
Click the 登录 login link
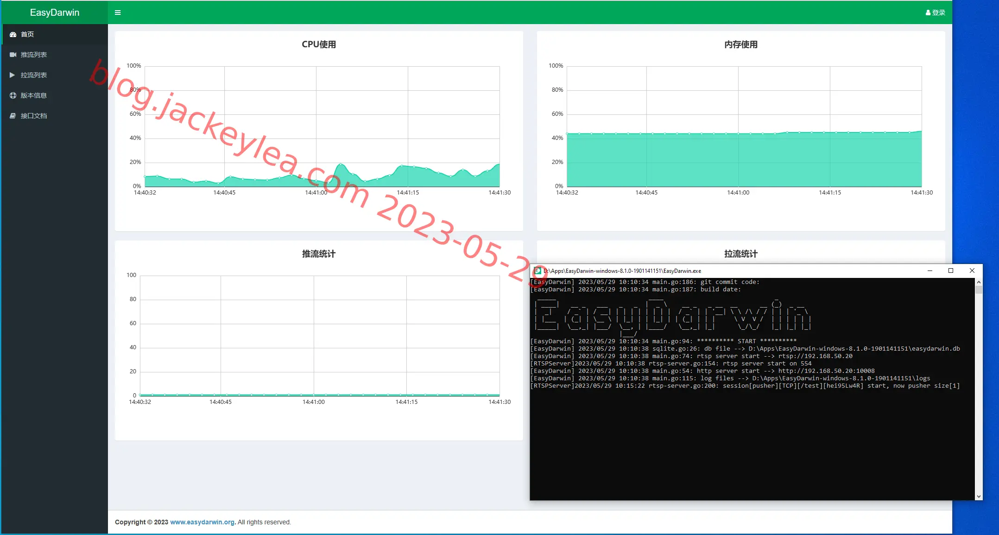[x=936, y=13]
